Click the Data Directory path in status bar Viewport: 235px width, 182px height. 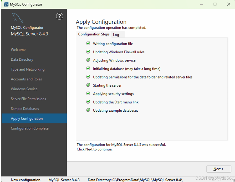[135, 180]
